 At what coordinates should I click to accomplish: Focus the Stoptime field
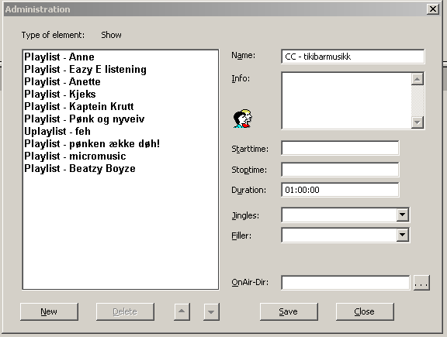pos(340,170)
